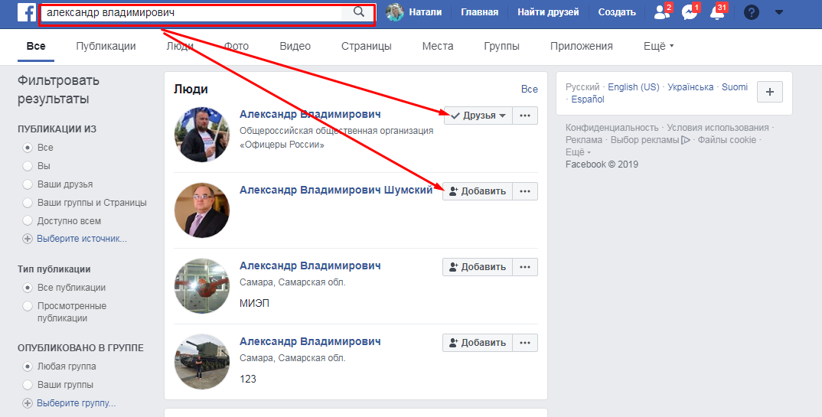Select the Ваши друзья radio option
822x417 pixels.
28,184
